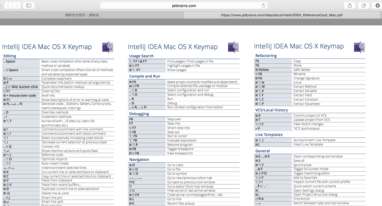Click the Usage Search section heading
382x206 pixels.
coord(141,56)
